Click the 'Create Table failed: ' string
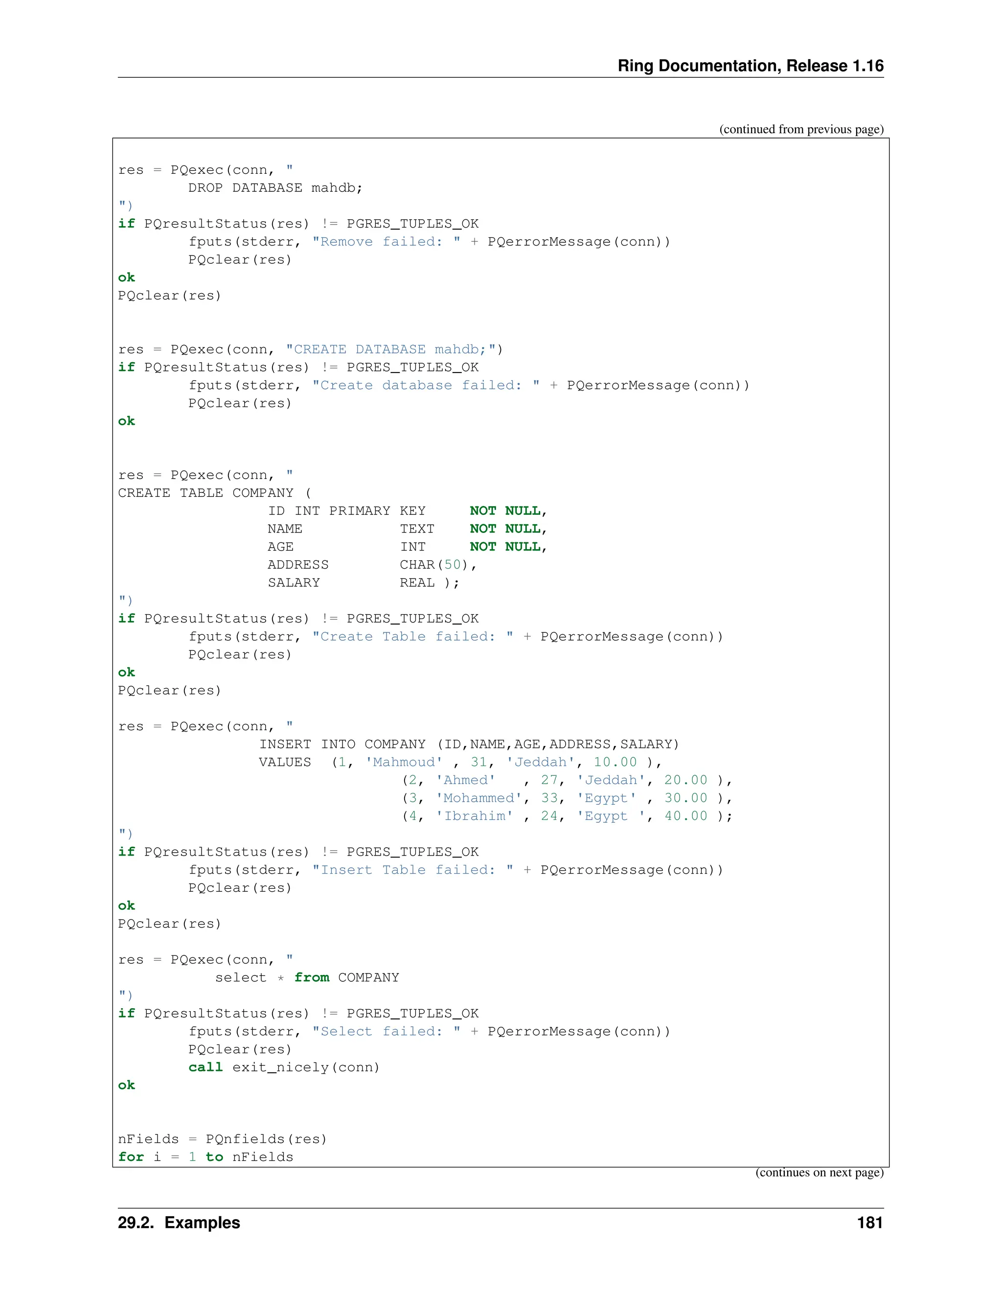 [412, 637]
